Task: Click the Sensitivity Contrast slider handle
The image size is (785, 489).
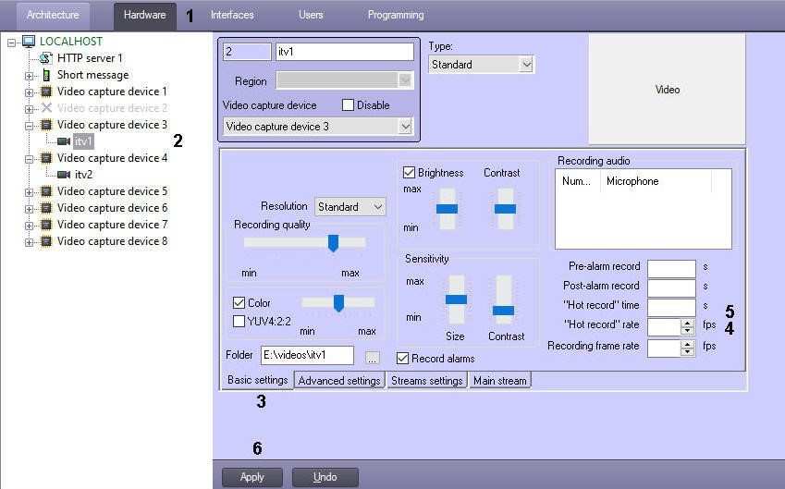Action: (x=503, y=311)
